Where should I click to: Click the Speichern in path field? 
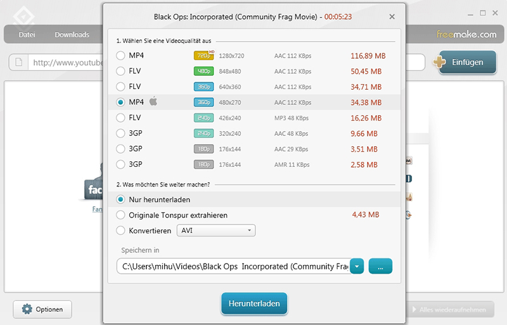(233, 266)
